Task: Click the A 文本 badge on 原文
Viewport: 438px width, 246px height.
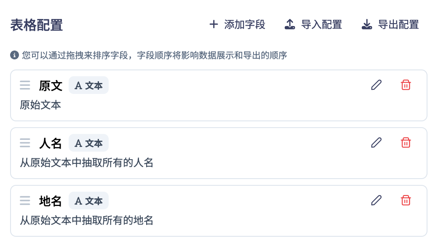Action: (x=88, y=85)
